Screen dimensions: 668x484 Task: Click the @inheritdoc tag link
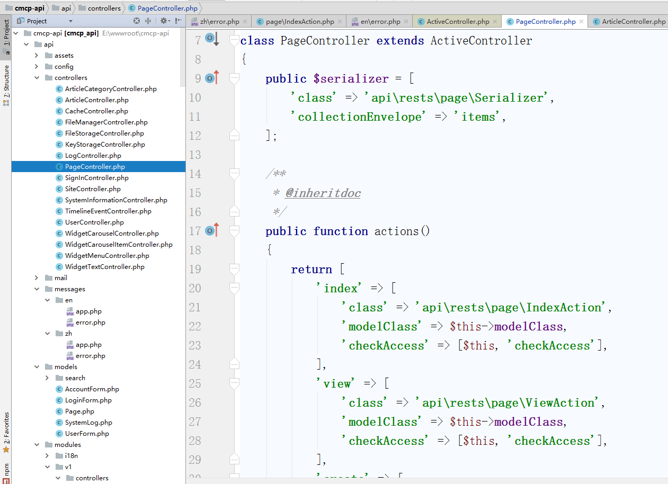click(x=323, y=193)
